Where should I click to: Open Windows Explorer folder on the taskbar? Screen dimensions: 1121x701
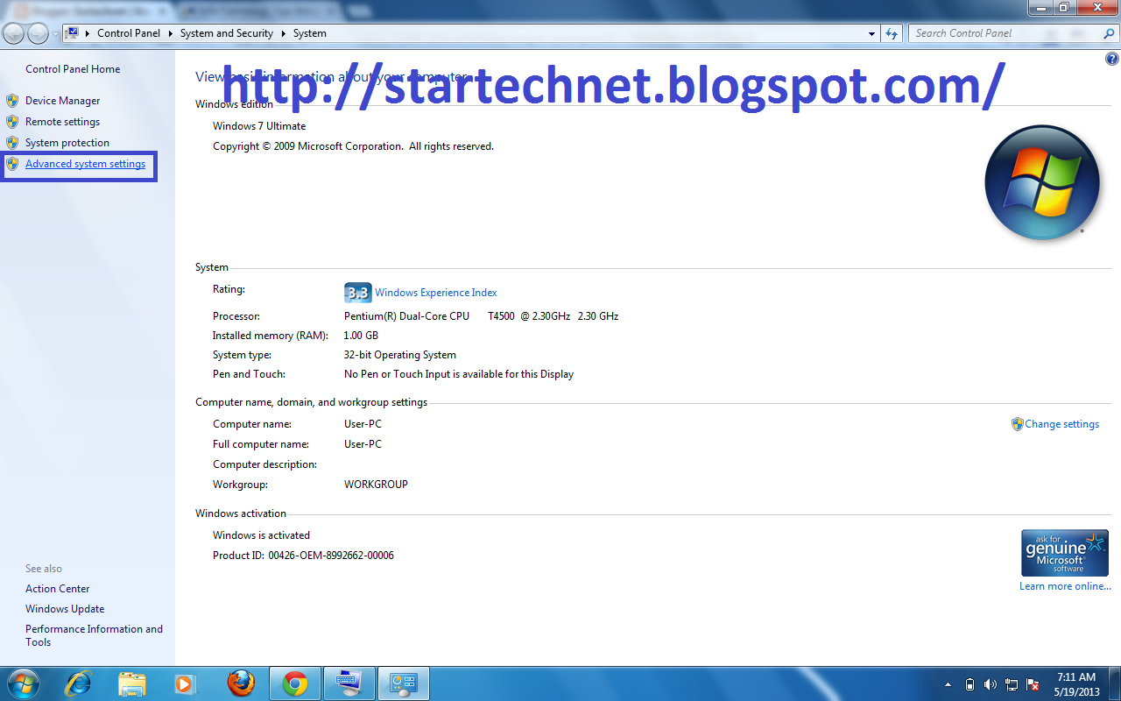click(131, 683)
